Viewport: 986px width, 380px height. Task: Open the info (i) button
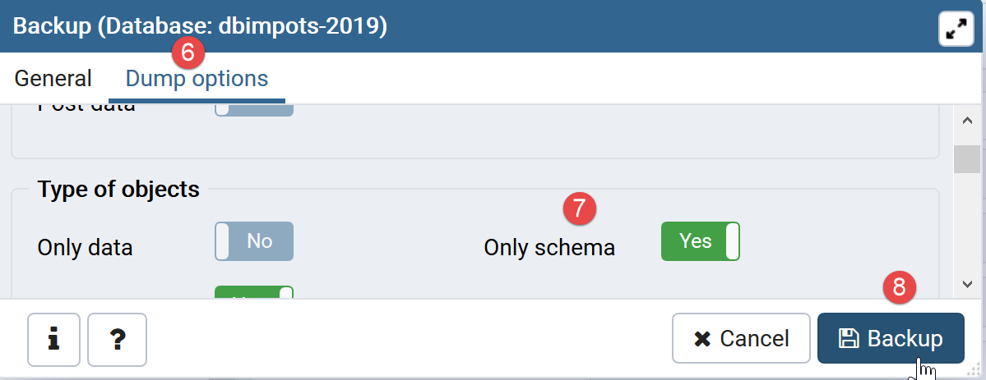(54, 339)
